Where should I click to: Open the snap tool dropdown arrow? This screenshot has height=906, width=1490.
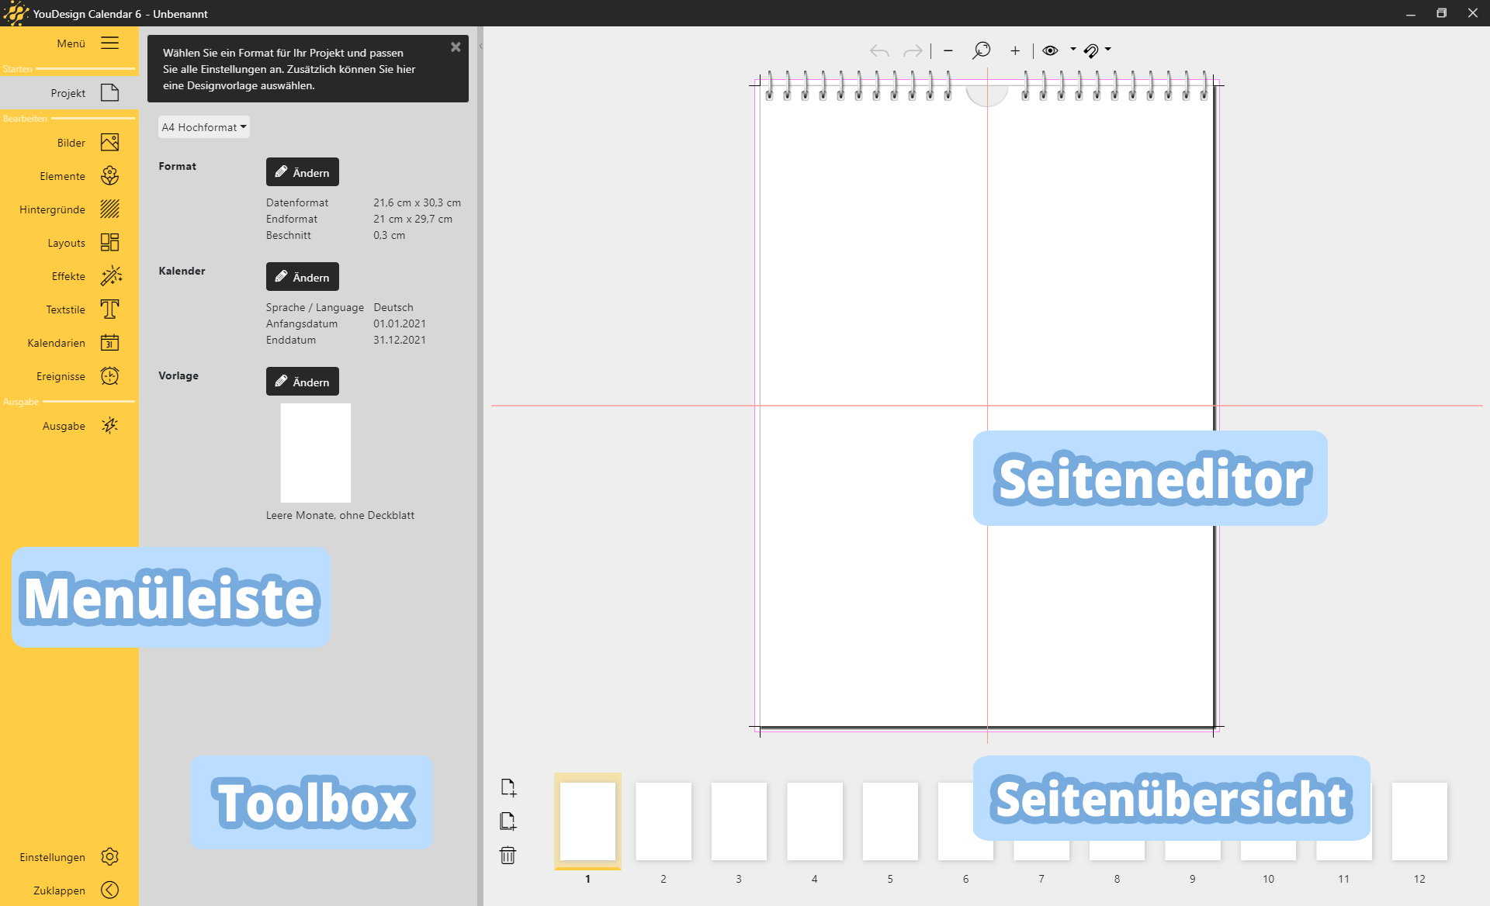coord(1108,50)
